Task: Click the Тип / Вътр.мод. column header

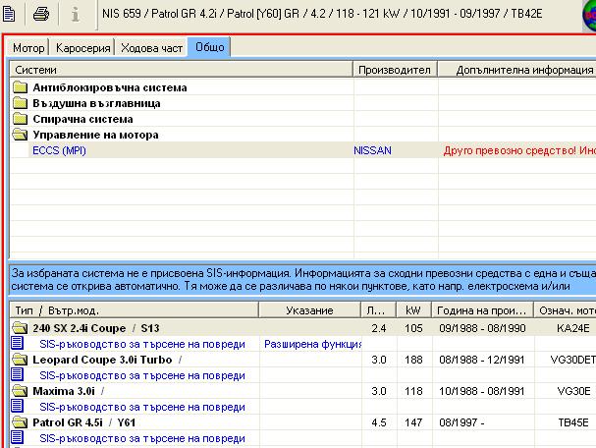Action: [x=134, y=310]
